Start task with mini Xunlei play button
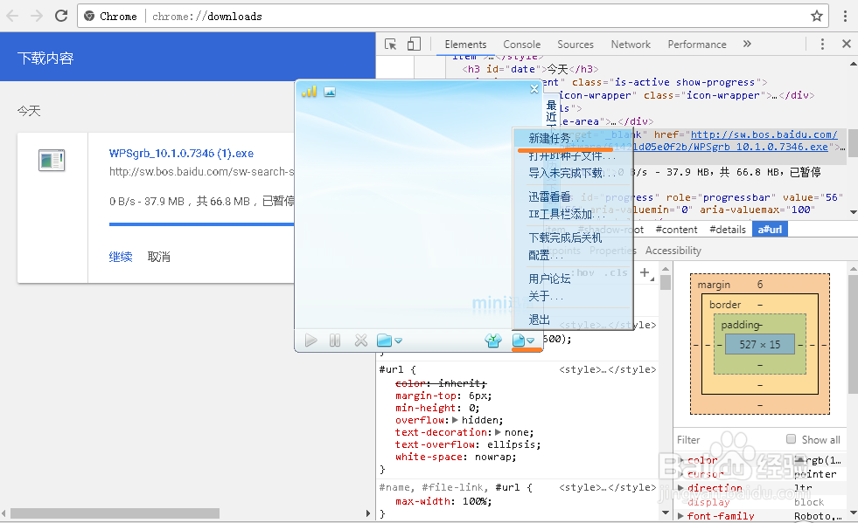This screenshot has height=523, width=858. (x=310, y=341)
